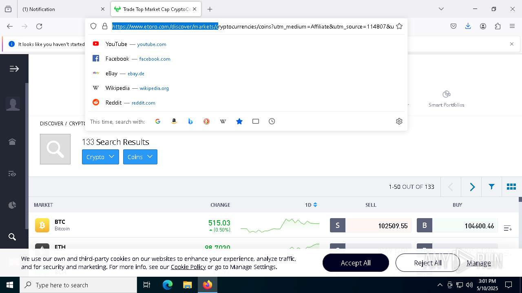Launch Microsoft Edge from taskbar

click(x=168, y=285)
